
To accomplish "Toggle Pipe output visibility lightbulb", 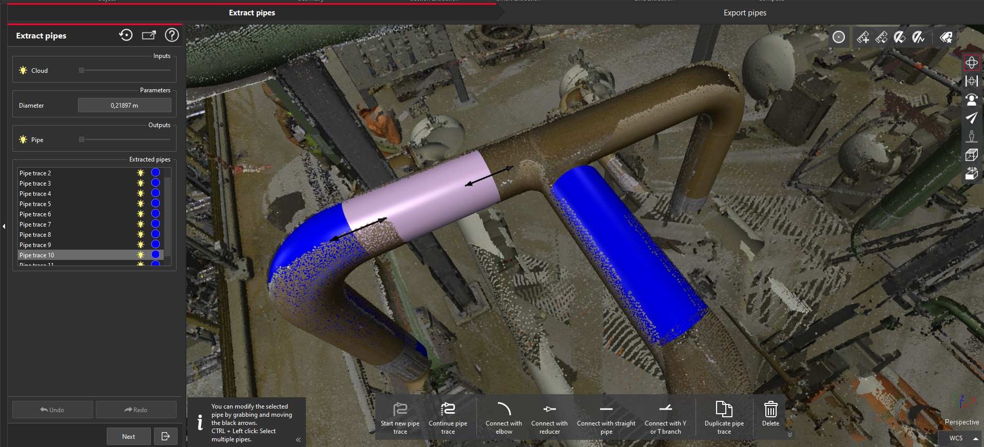I will click(x=23, y=139).
